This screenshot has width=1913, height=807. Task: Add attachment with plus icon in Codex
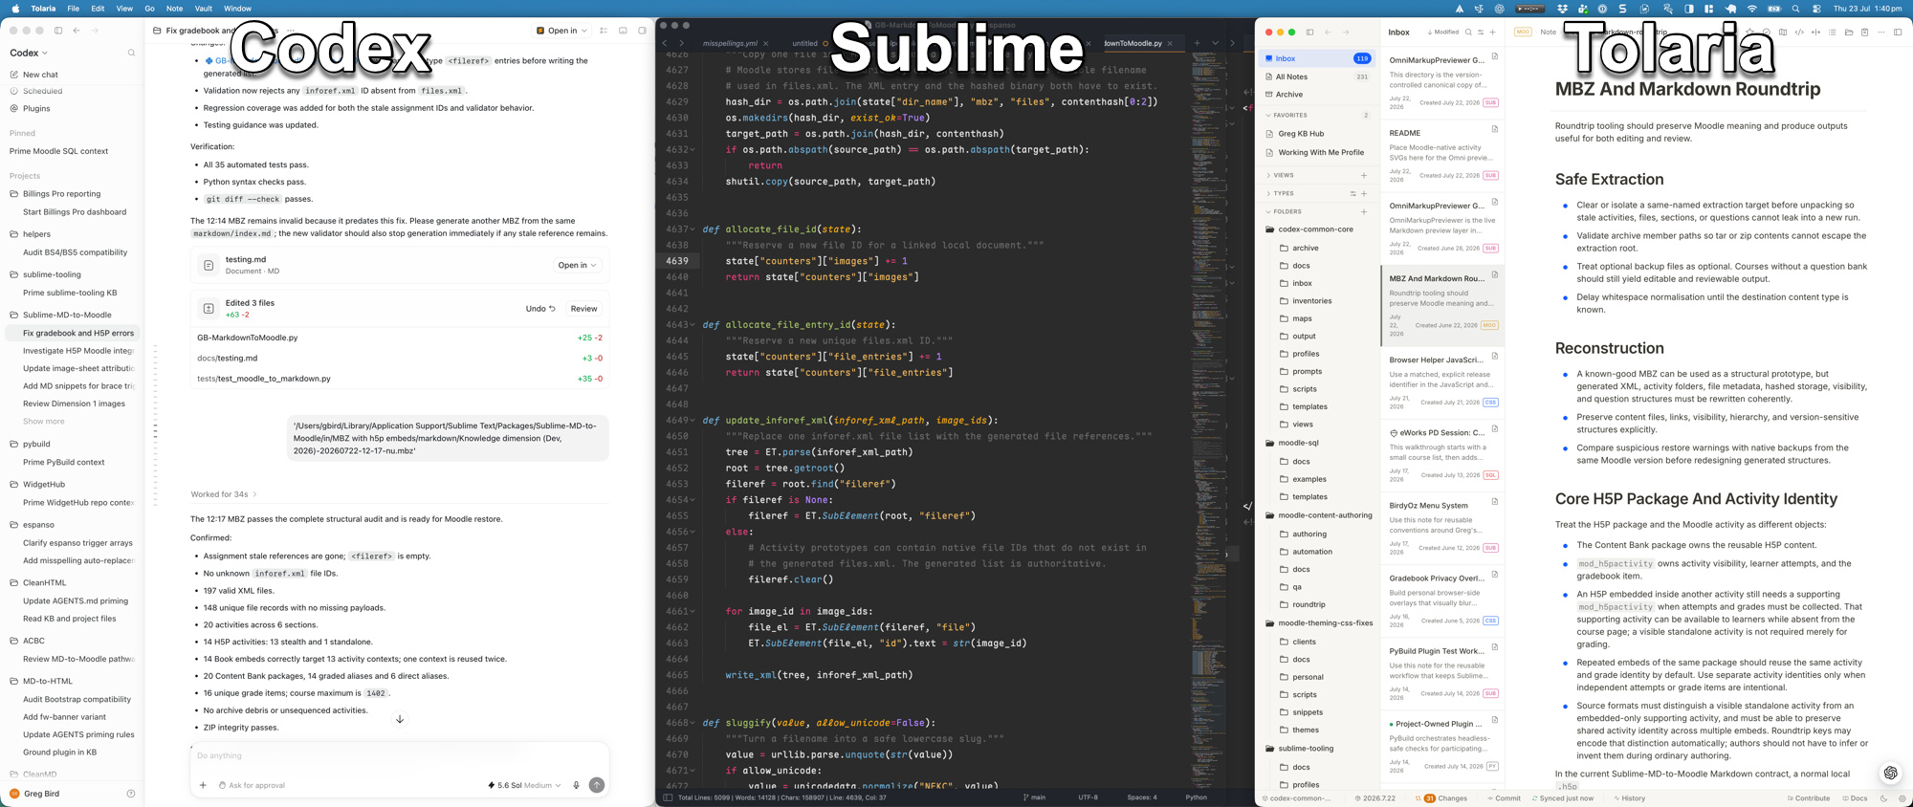[203, 785]
